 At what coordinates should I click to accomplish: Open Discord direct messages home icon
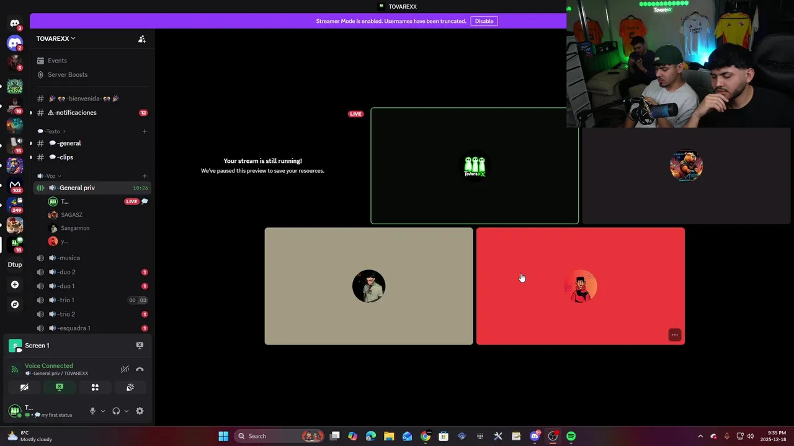point(15,24)
